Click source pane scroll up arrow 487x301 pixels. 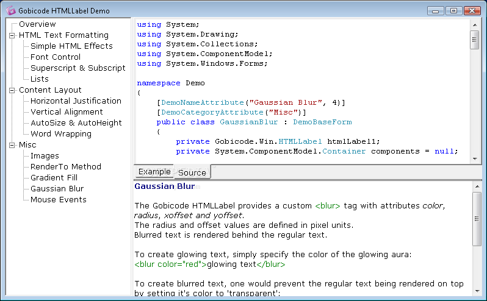(475, 25)
